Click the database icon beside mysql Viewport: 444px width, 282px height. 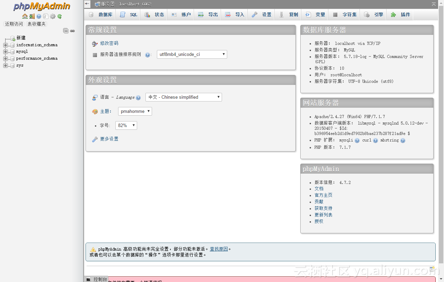point(13,51)
